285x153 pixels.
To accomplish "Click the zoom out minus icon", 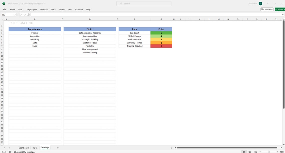I will click(260, 152).
